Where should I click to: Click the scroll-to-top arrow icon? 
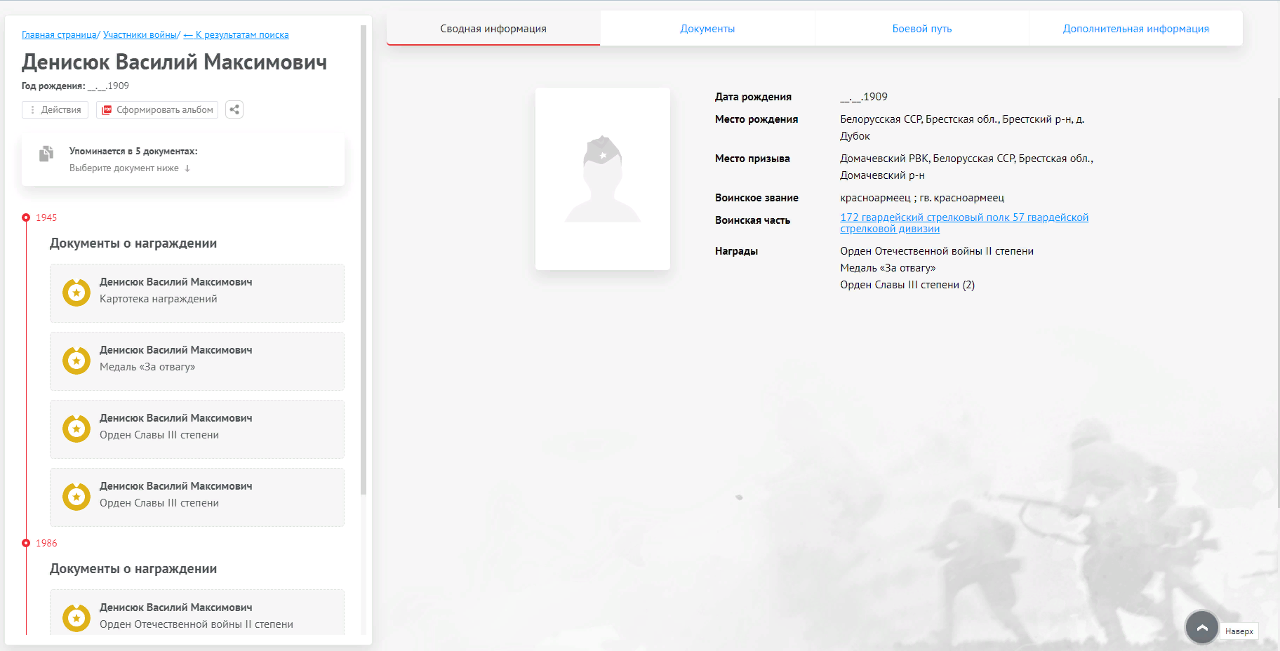1201,628
